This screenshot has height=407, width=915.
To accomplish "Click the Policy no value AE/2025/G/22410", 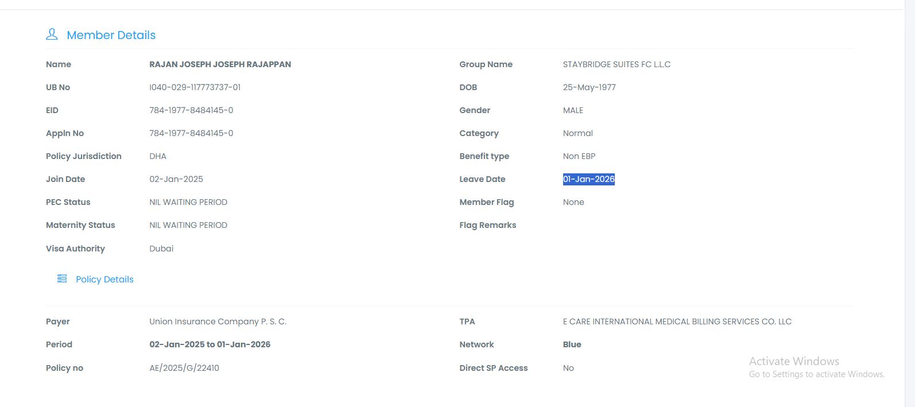I will click(x=184, y=368).
